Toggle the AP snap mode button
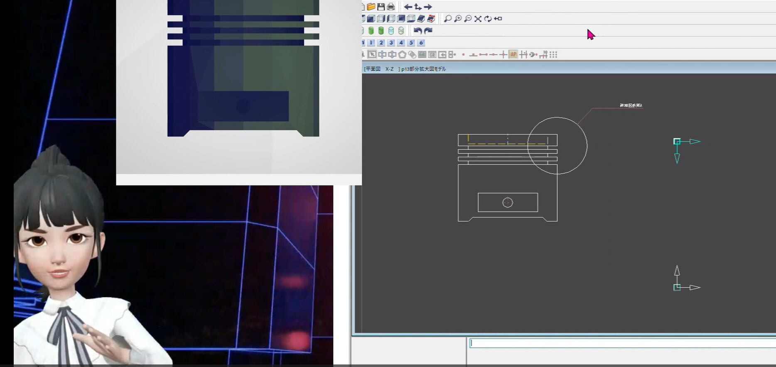The width and height of the screenshot is (776, 367). point(513,54)
